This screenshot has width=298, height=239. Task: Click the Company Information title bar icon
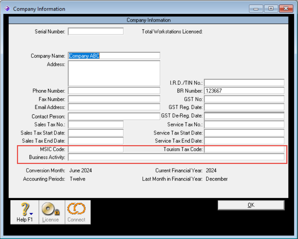pos(7,9)
